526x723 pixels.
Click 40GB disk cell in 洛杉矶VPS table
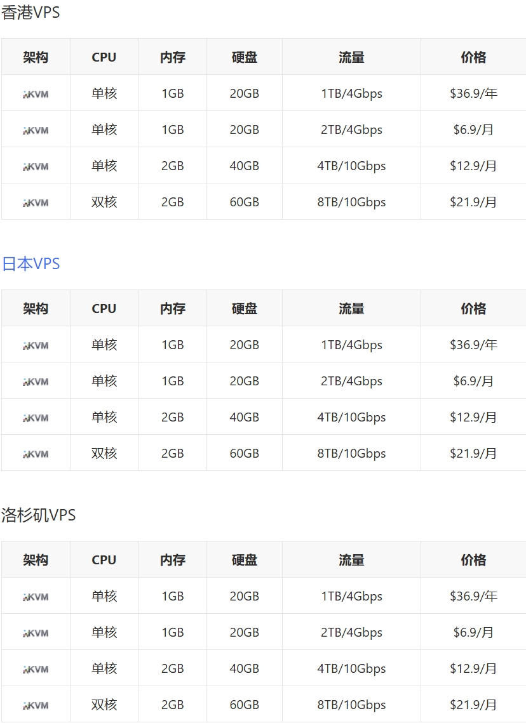point(245,668)
